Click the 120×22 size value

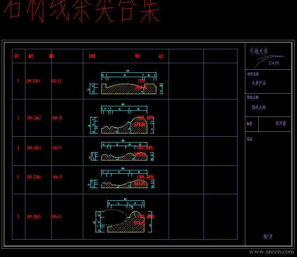tap(56, 81)
